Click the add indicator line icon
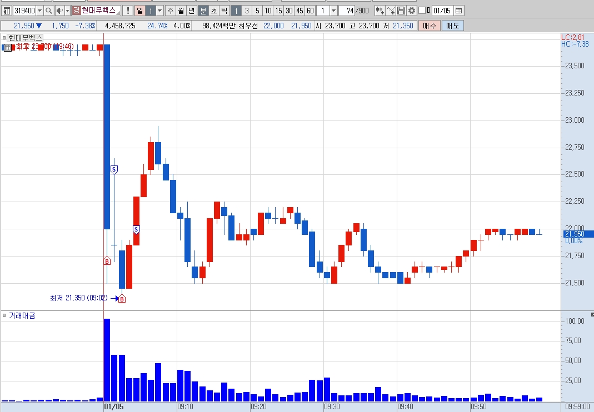The image size is (594, 412). pos(391,11)
